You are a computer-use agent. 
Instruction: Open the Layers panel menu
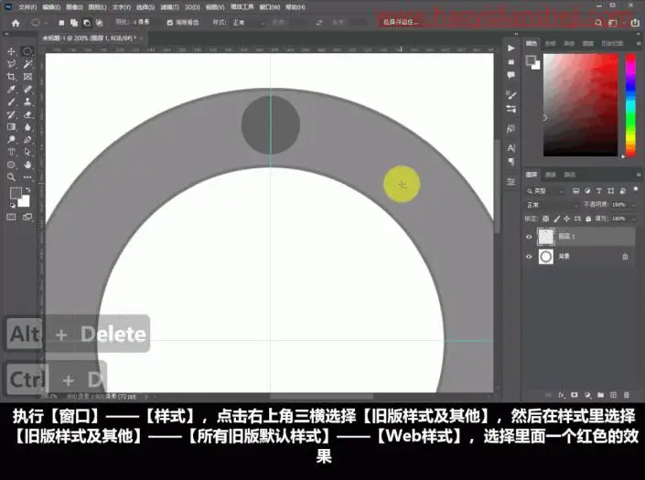[x=639, y=175]
